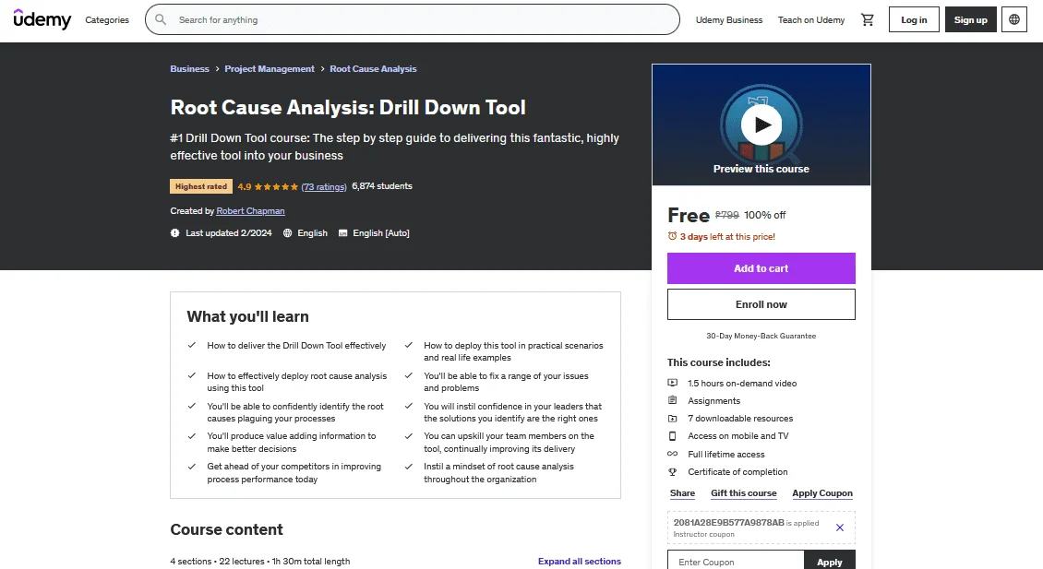
Task: Open instructor Robert Chapman profile
Action: point(250,210)
